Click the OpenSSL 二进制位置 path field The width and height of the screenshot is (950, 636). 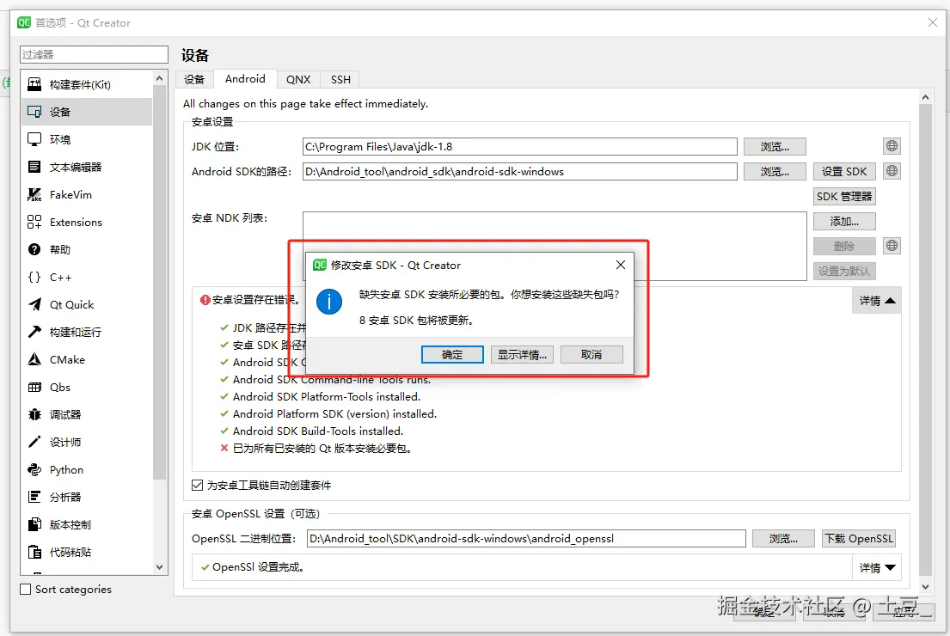526,539
